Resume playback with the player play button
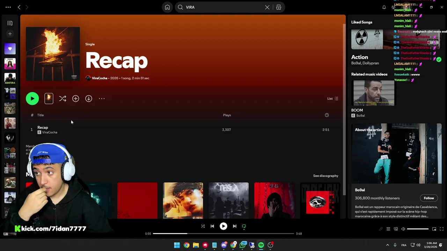The width and height of the screenshot is (447, 251). coord(223,226)
